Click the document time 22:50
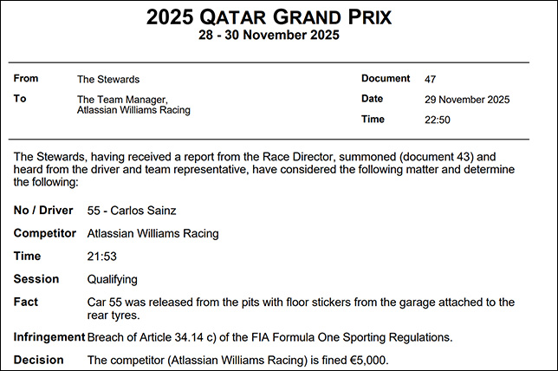Viewport: 558px width, 371px height. click(x=438, y=120)
